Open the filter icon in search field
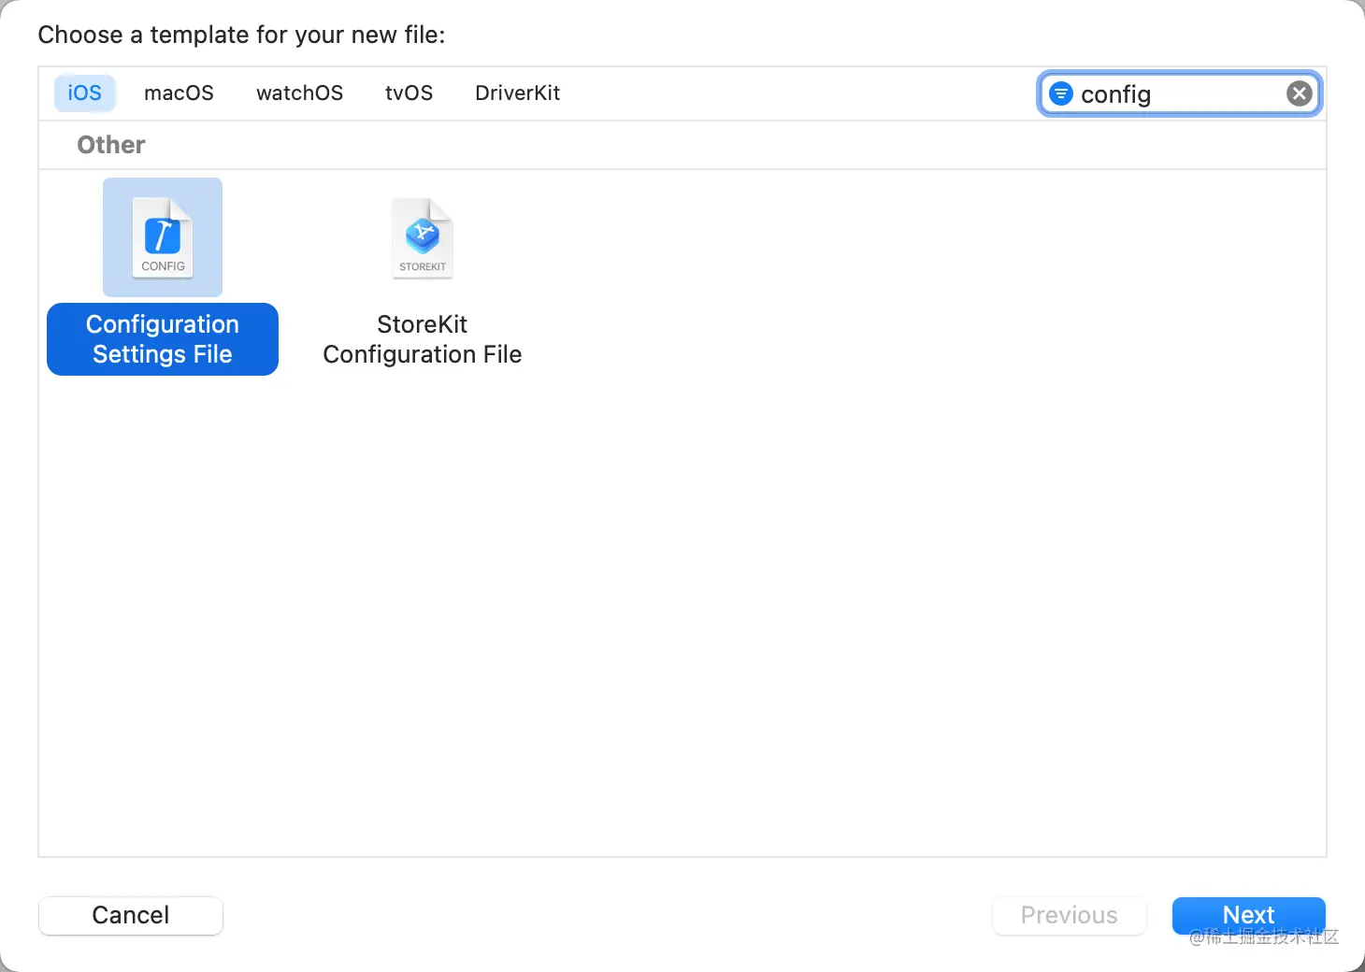The image size is (1365, 972). click(x=1061, y=93)
